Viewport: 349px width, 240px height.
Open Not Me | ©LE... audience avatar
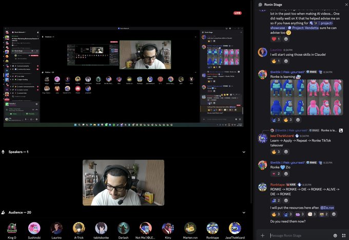(146, 228)
